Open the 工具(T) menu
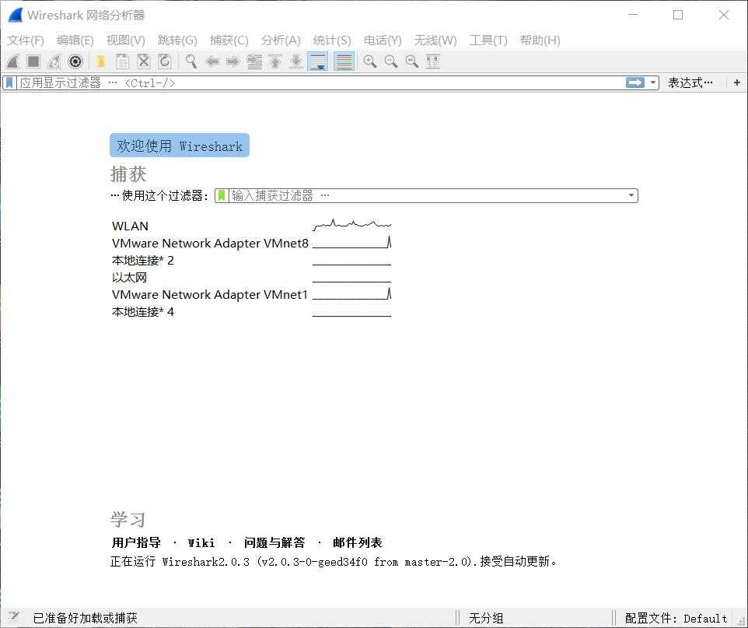Viewport: 748px width, 628px height. [x=488, y=40]
